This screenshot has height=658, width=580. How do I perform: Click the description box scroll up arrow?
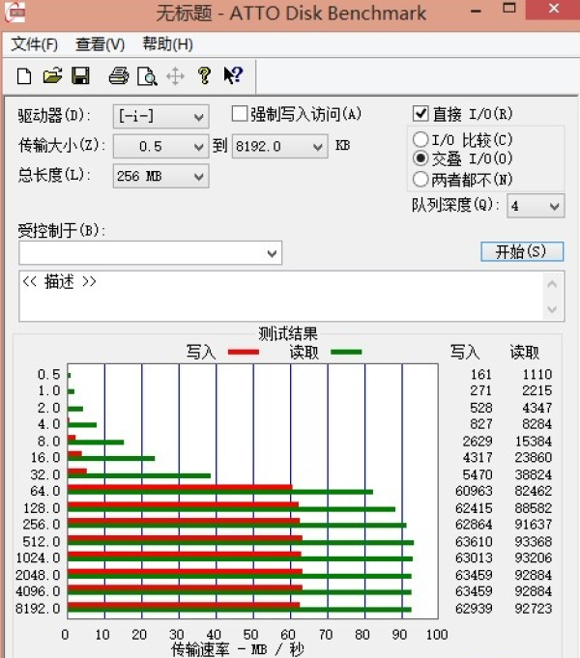[552, 284]
